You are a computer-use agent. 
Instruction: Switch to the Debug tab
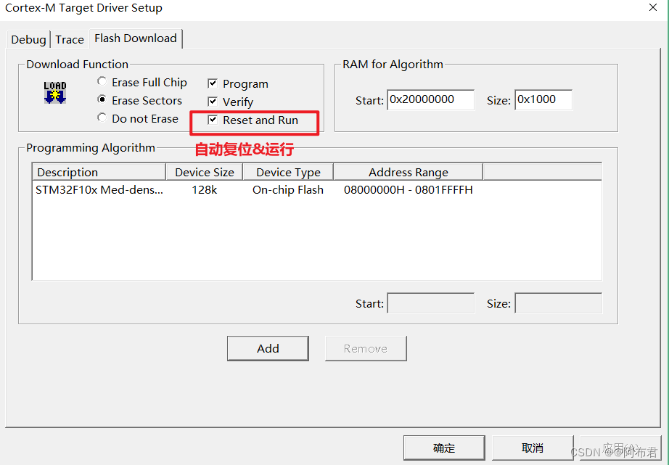pos(28,40)
